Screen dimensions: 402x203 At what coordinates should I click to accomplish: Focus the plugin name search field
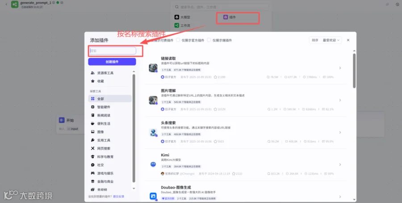112,51
